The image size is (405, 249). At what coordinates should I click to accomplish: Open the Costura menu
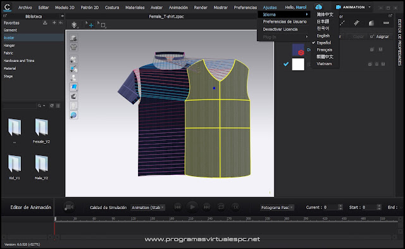tap(112, 8)
